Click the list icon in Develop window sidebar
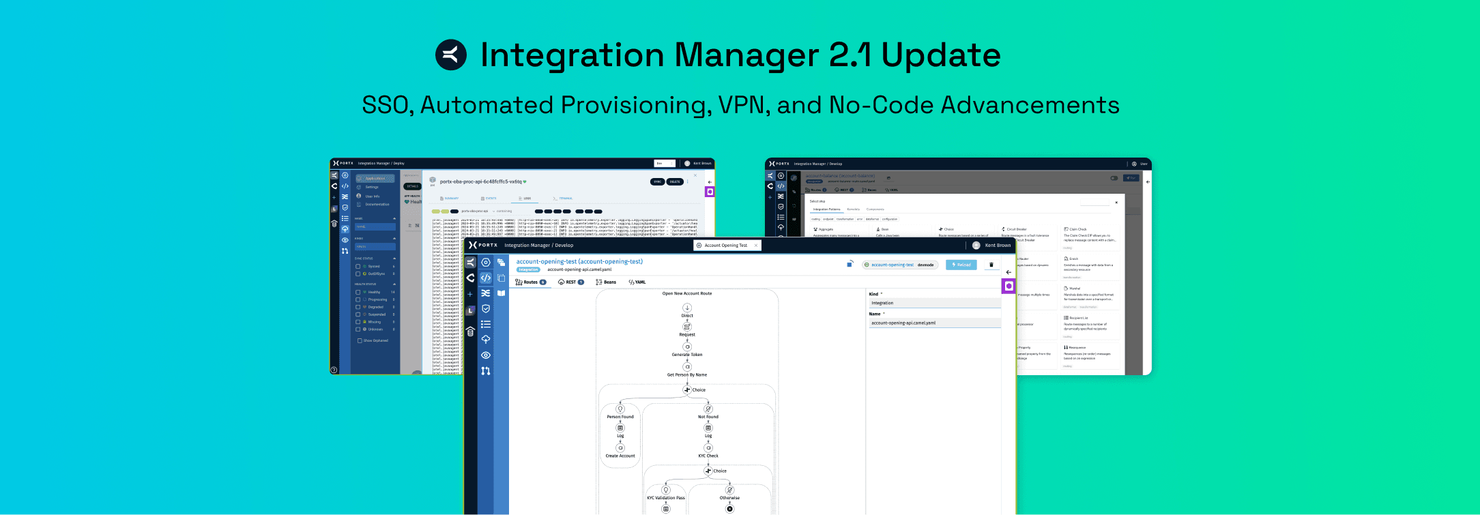 (x=486, y=324)
